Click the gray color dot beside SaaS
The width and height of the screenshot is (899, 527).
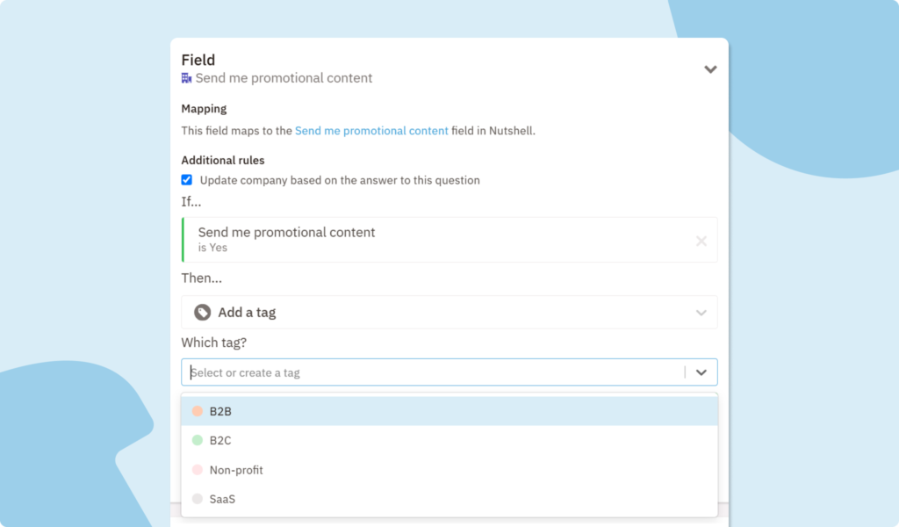click(196, 498)
